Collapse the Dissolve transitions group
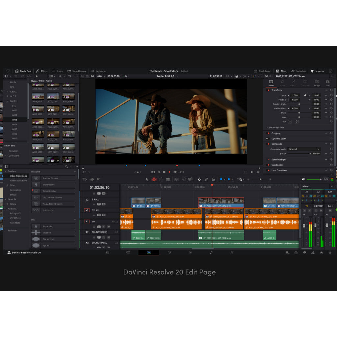337x337 pixels. pos(75,172)
